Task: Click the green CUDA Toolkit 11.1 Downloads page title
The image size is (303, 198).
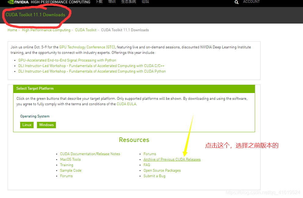Action: [x=35, y=15]
